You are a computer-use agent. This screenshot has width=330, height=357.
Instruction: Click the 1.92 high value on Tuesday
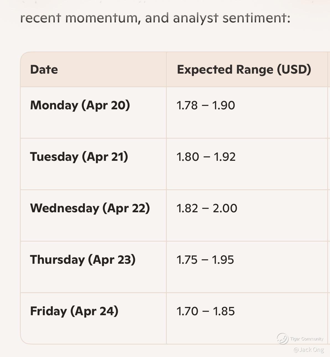pos(225,157)
